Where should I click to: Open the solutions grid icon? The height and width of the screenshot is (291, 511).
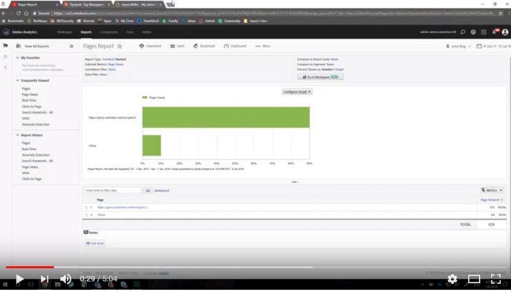(x=484, y=32)
